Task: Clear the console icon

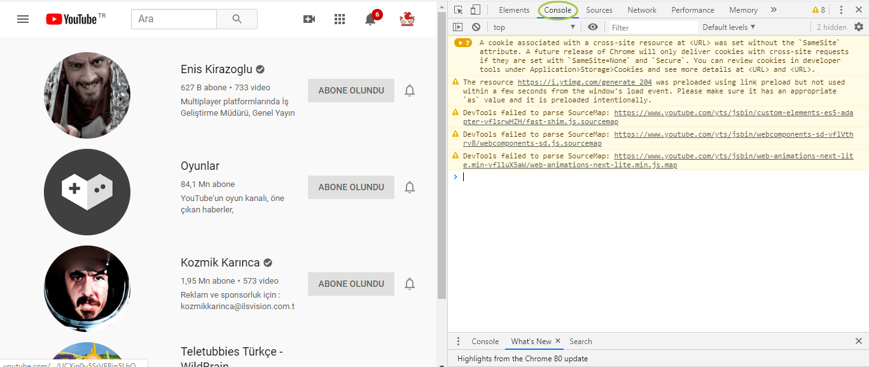Action: coord(476,27)
